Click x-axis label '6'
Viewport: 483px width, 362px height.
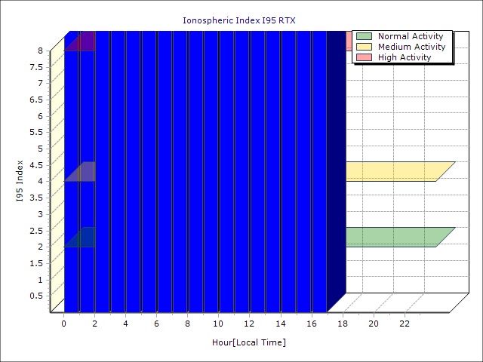(156, 324)
